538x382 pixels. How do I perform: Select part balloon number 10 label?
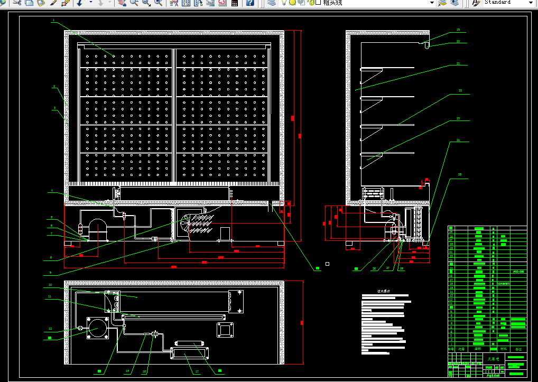click(x=50, y=285)
